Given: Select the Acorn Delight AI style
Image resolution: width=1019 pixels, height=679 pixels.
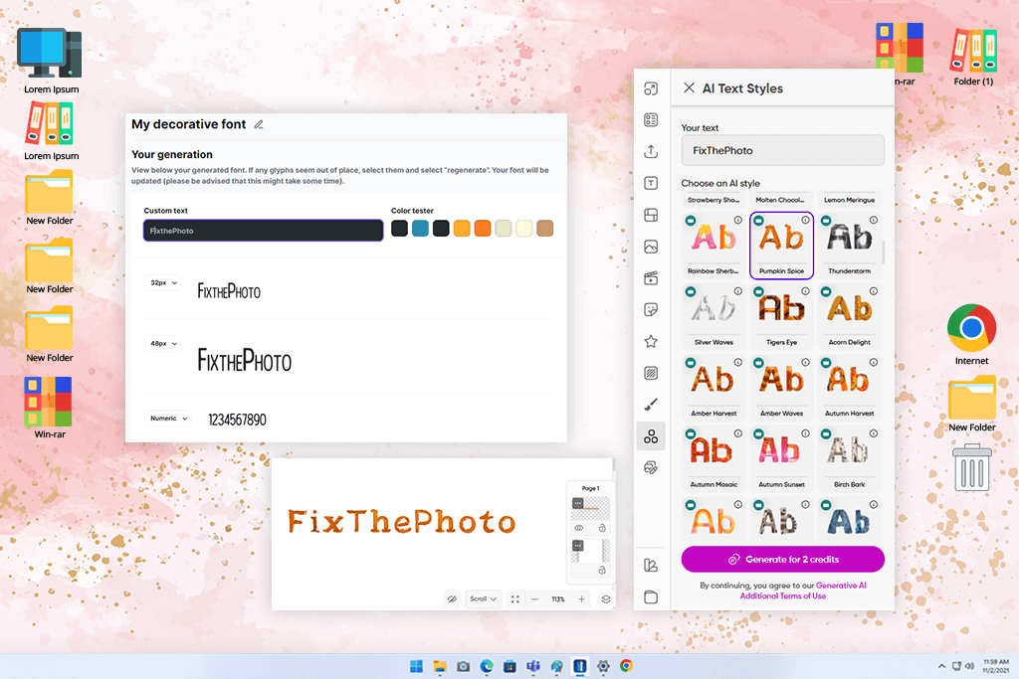Looking at the screenshot, I should [850, 317].
